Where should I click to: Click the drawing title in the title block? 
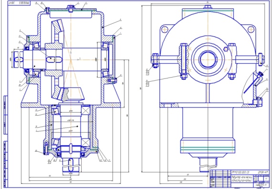pos(241,179)
